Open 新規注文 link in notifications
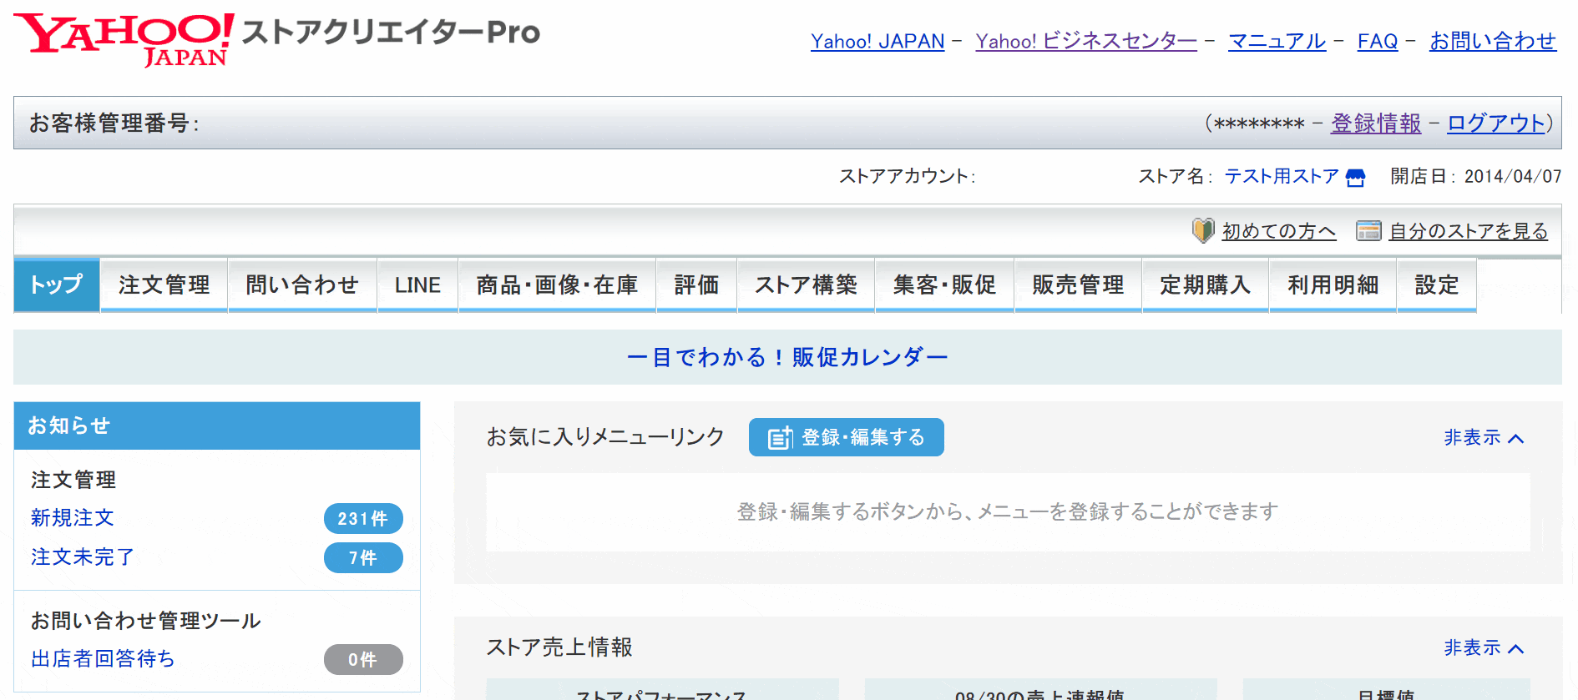 (73, 518)
